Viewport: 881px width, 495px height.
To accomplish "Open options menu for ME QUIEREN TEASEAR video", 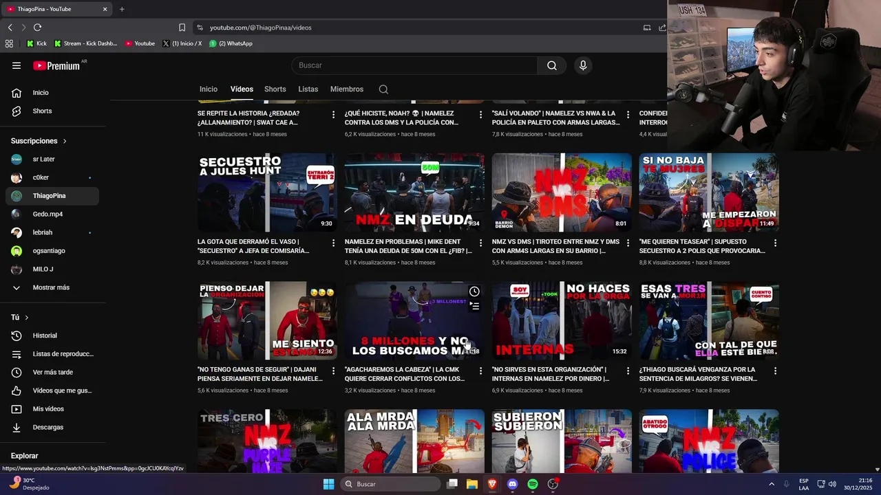I will coord(775,243).
